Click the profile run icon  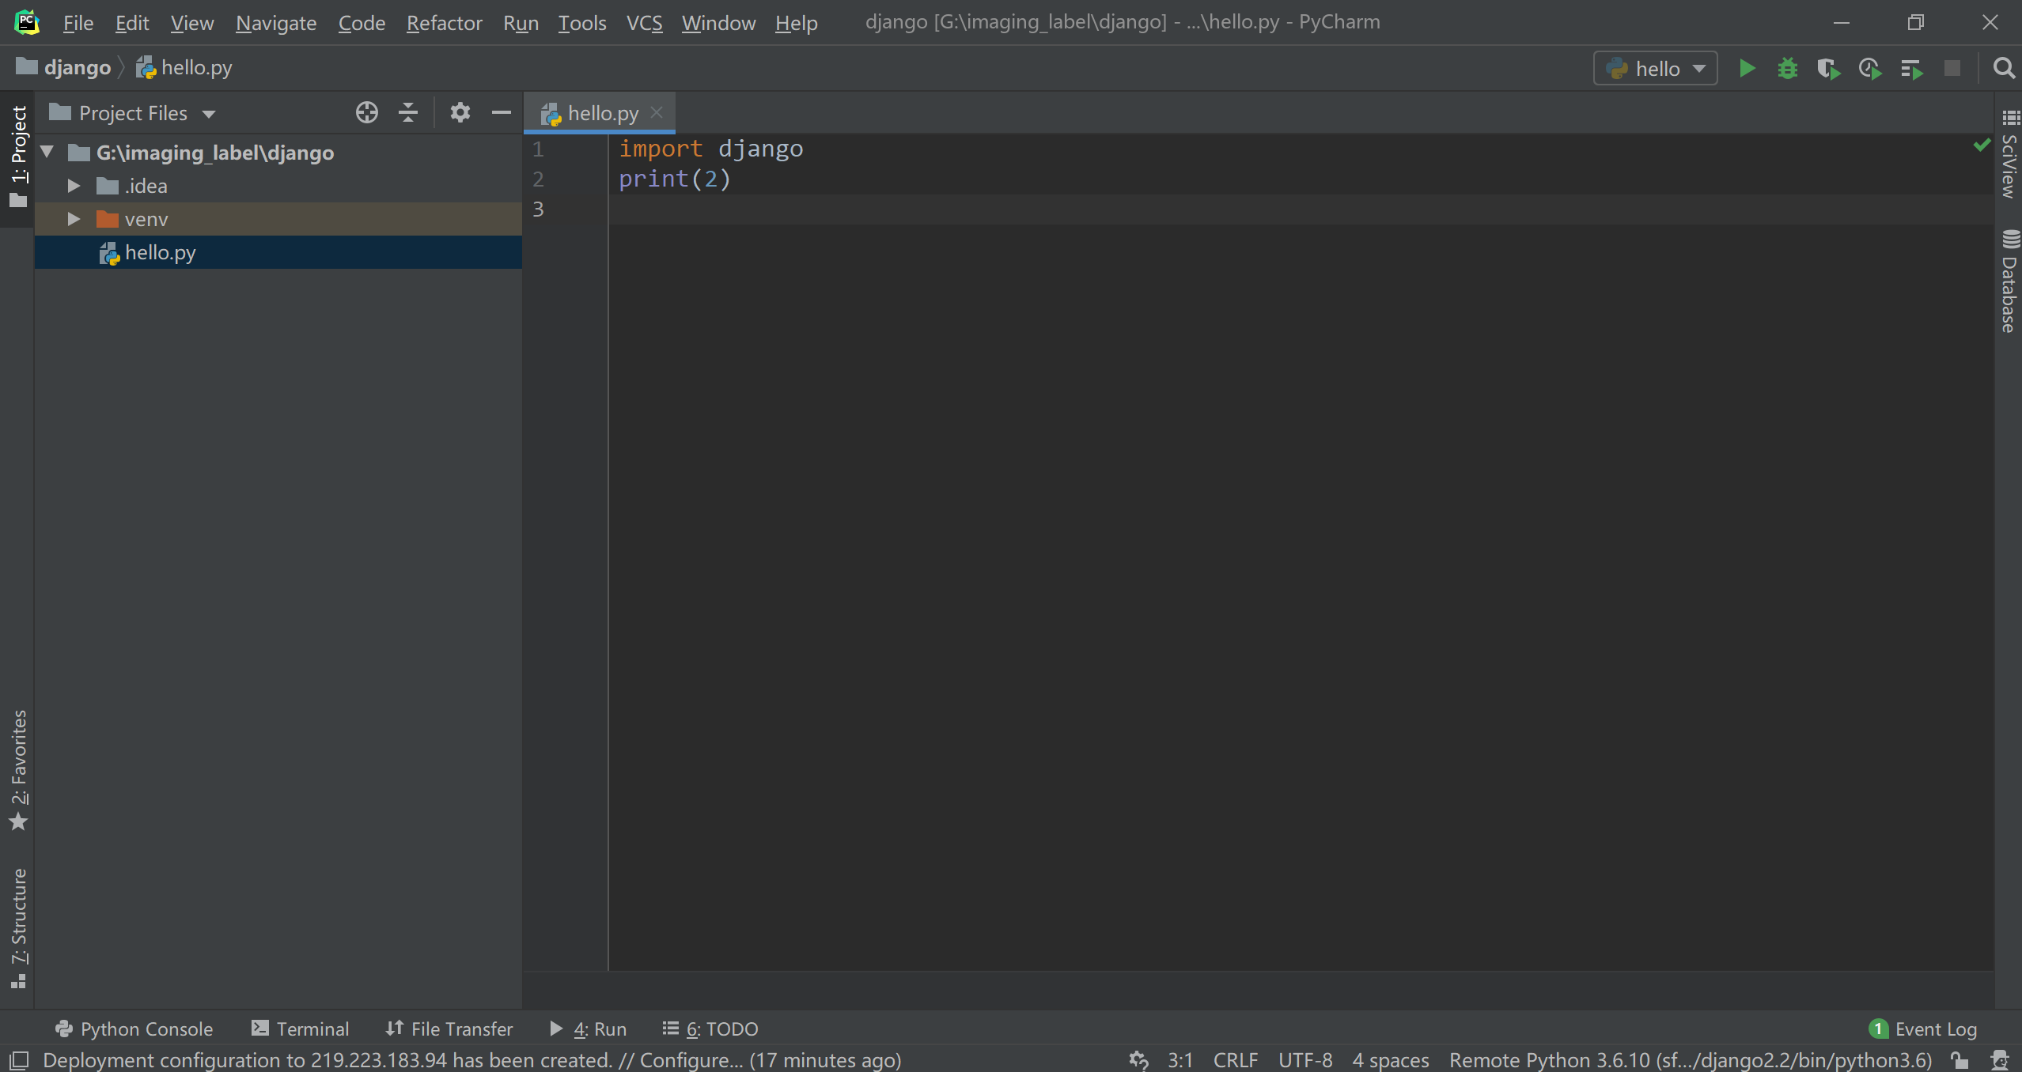coord(1870,69)
